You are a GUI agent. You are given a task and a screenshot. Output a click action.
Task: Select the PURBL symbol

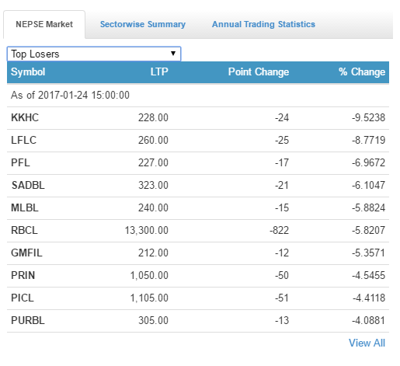[28, 320]
